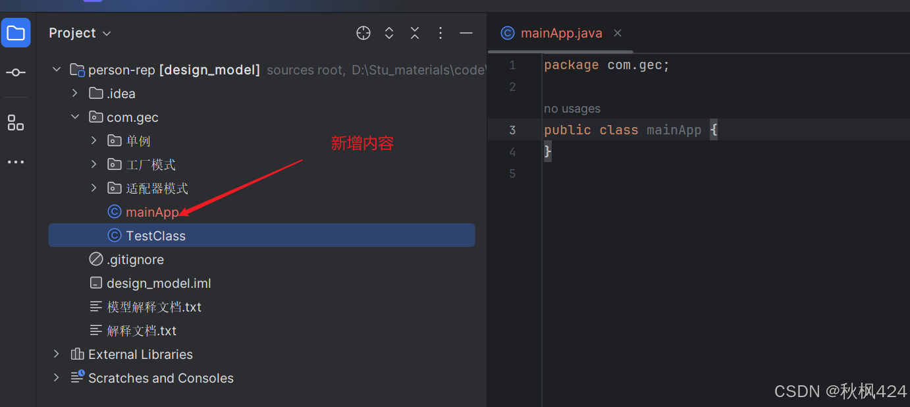Click the Project tool window icon in sidebar

pos(16,32)
